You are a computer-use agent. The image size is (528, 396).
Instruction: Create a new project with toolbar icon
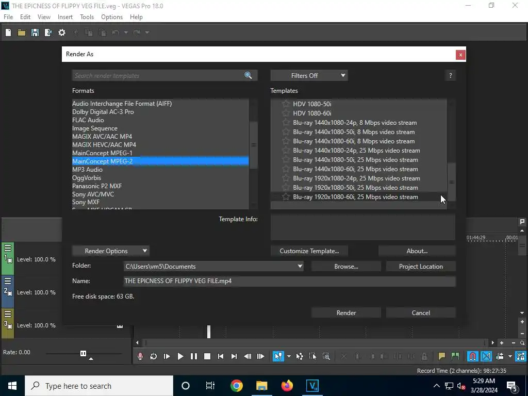tap(8, 32)
